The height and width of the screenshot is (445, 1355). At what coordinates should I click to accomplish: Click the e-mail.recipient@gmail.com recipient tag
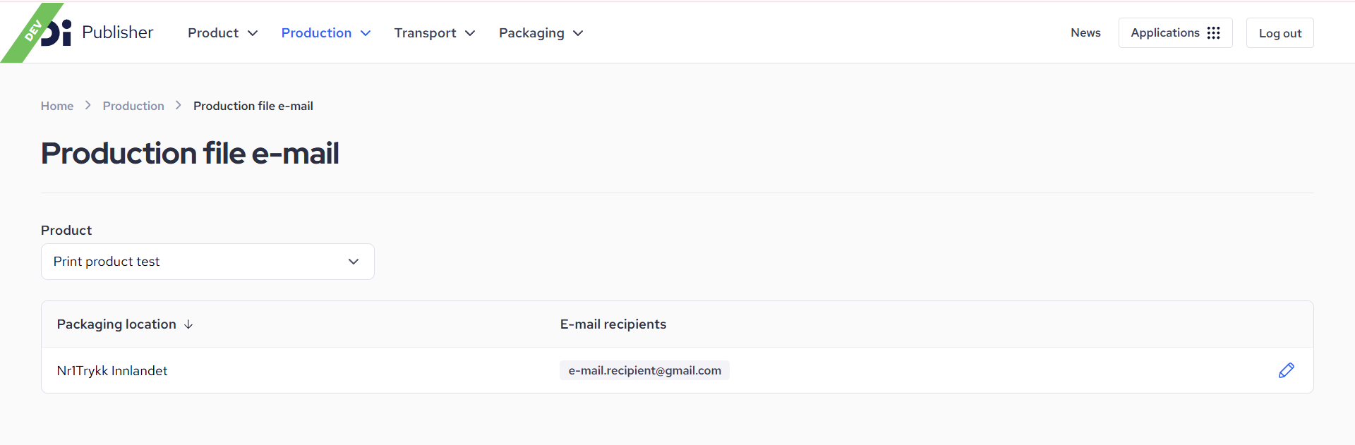[x=644, y=370]
